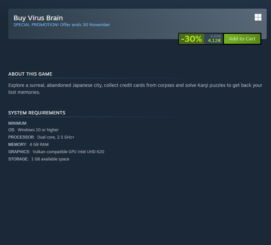Click the Windows platform icon

258,17
